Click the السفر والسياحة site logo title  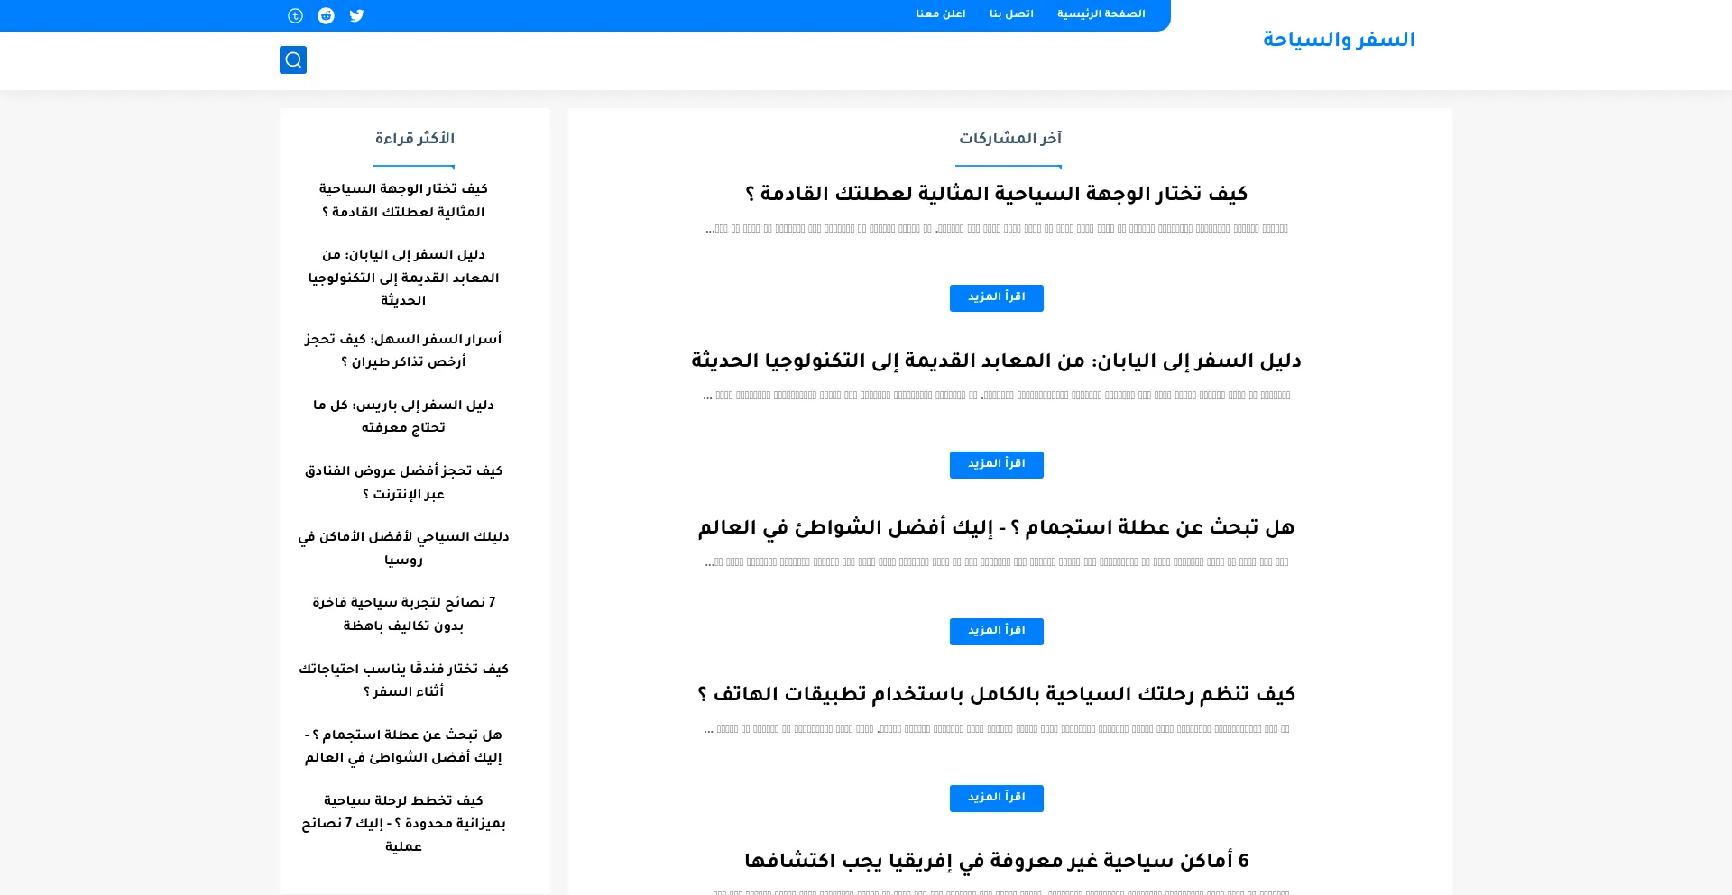1339,41
